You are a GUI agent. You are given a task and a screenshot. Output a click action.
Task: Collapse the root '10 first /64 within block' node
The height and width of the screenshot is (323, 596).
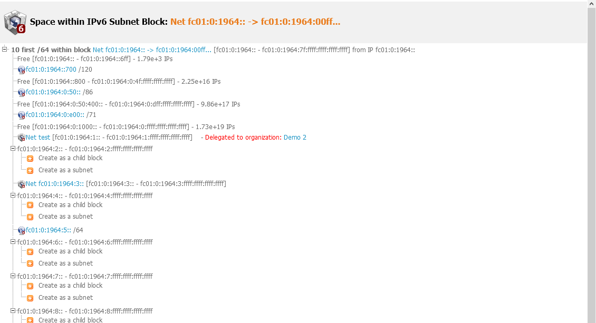point(5,50)
